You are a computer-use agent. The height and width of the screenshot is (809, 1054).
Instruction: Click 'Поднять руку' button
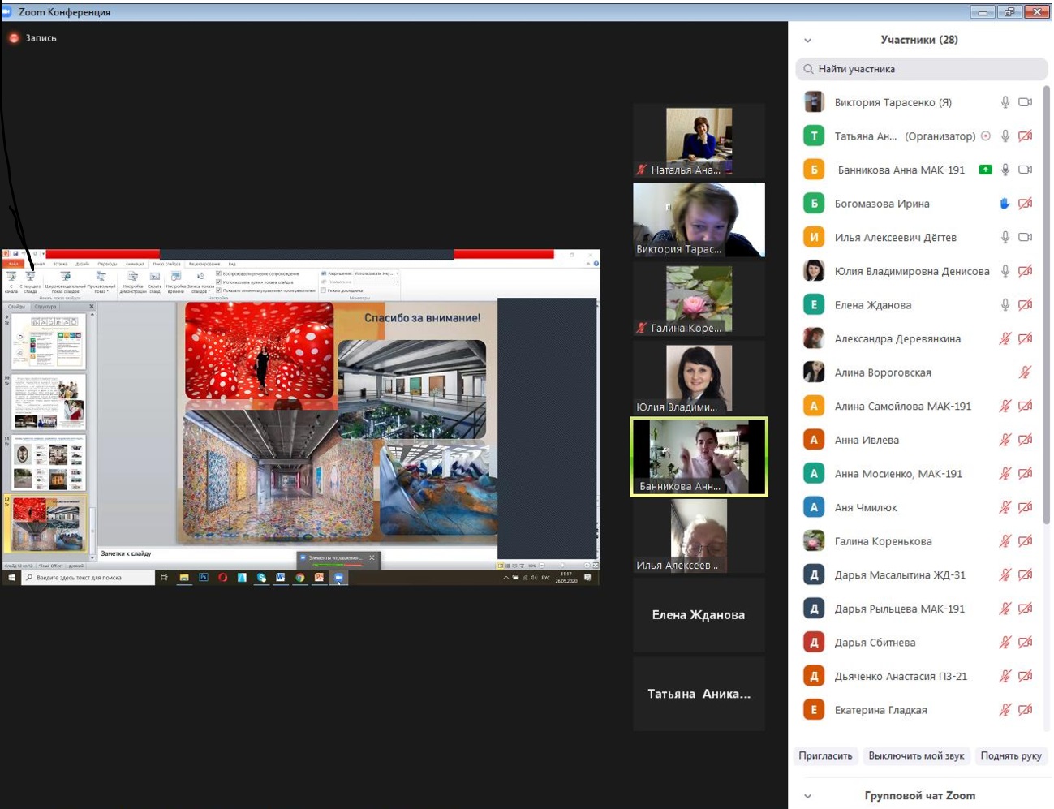click(1011, 755)
